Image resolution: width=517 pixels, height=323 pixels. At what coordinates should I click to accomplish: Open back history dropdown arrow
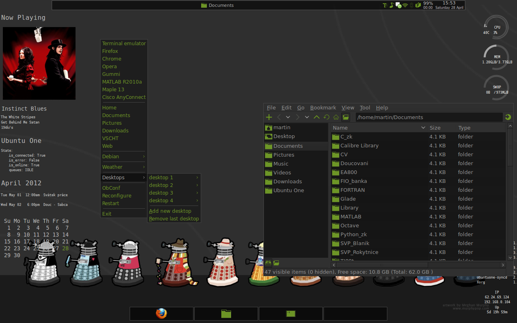click(288, 117)
